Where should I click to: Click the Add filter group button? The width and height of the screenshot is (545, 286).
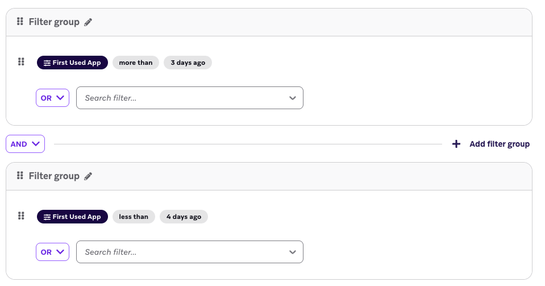(x=492, y=144)
